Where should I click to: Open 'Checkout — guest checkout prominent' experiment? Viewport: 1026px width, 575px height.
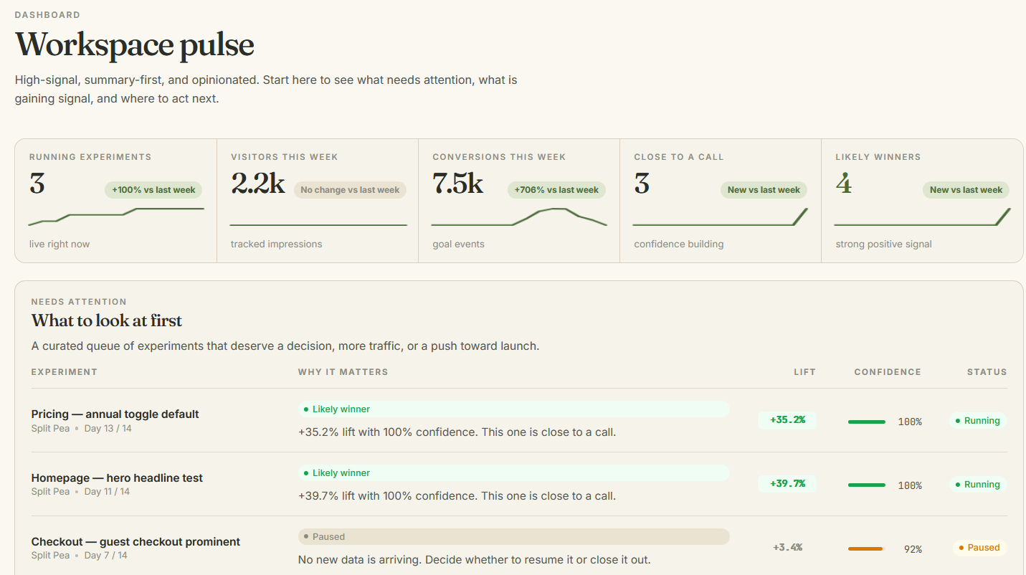136,541
